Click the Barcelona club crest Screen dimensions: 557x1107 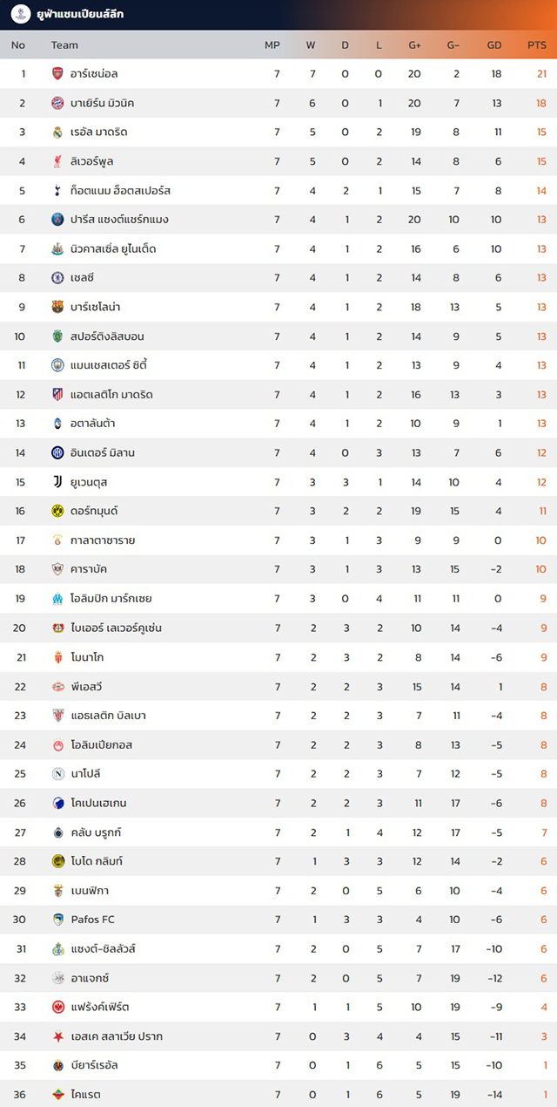pos(57,307)
